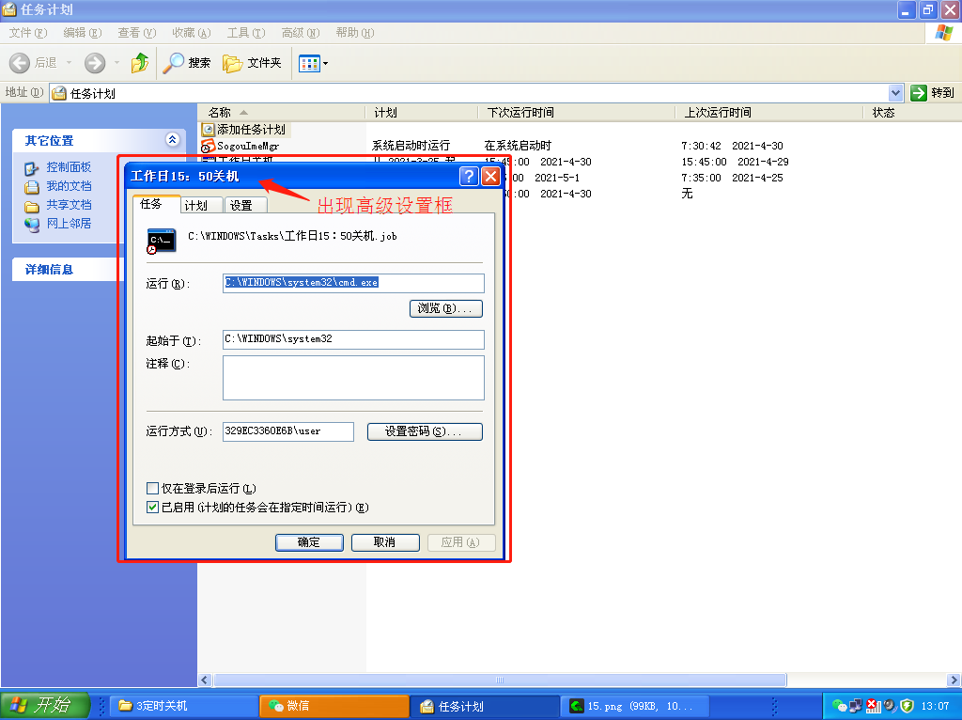
Task: Click the horizontal scrollbar thumb
Action: pos(500,681)
